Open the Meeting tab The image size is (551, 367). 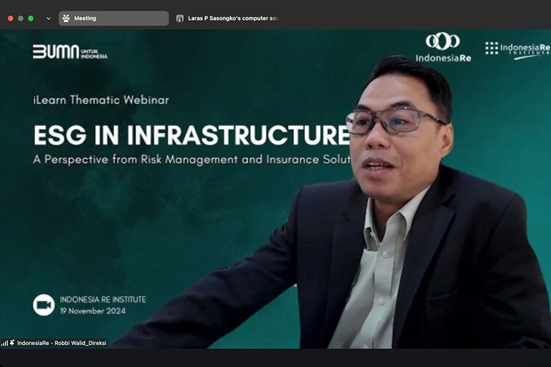point(114,19)
